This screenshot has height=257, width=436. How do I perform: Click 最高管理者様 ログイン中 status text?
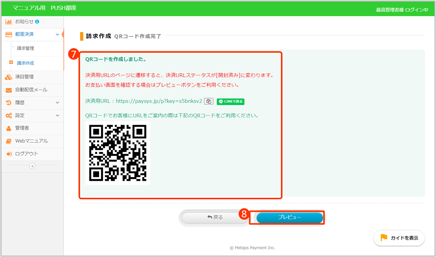402,10
